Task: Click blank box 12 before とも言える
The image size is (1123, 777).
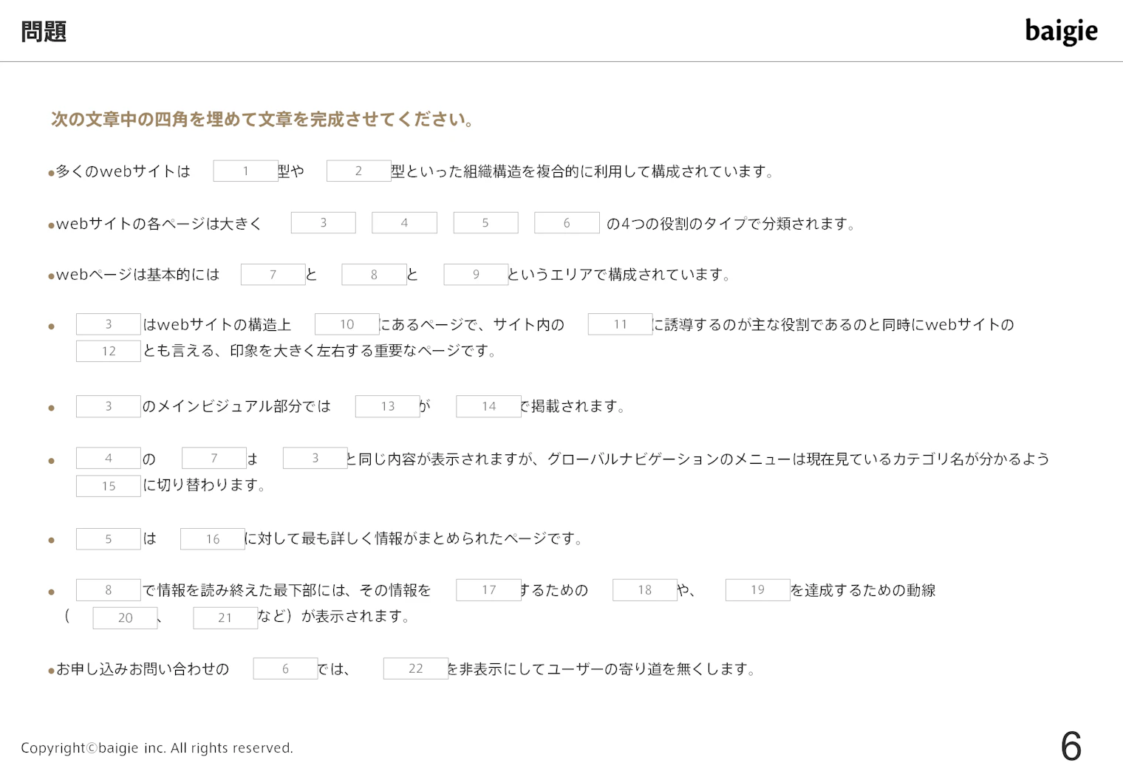Action: click(x=108, y=351)
